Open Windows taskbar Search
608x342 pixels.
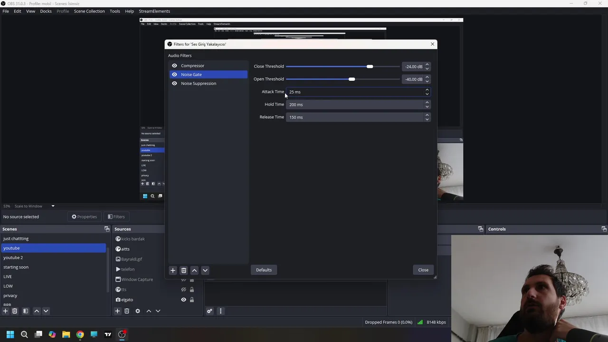click(24, 334)
